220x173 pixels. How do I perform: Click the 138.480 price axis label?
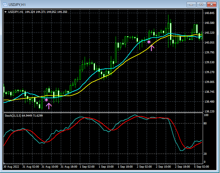coord(210,101)
